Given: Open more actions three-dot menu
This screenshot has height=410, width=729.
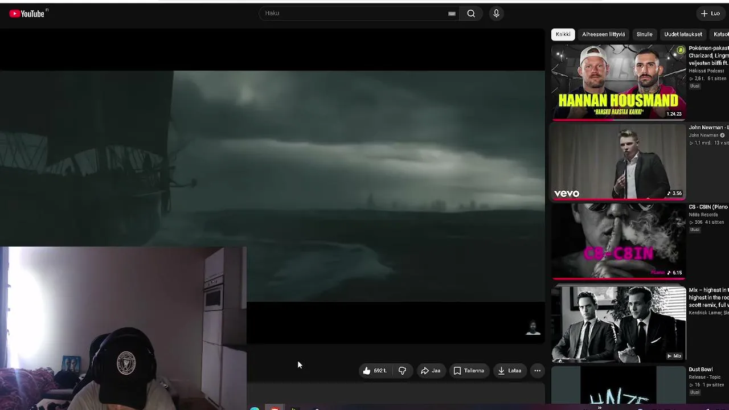Looking at the screenshot, I should pos(537,371).
